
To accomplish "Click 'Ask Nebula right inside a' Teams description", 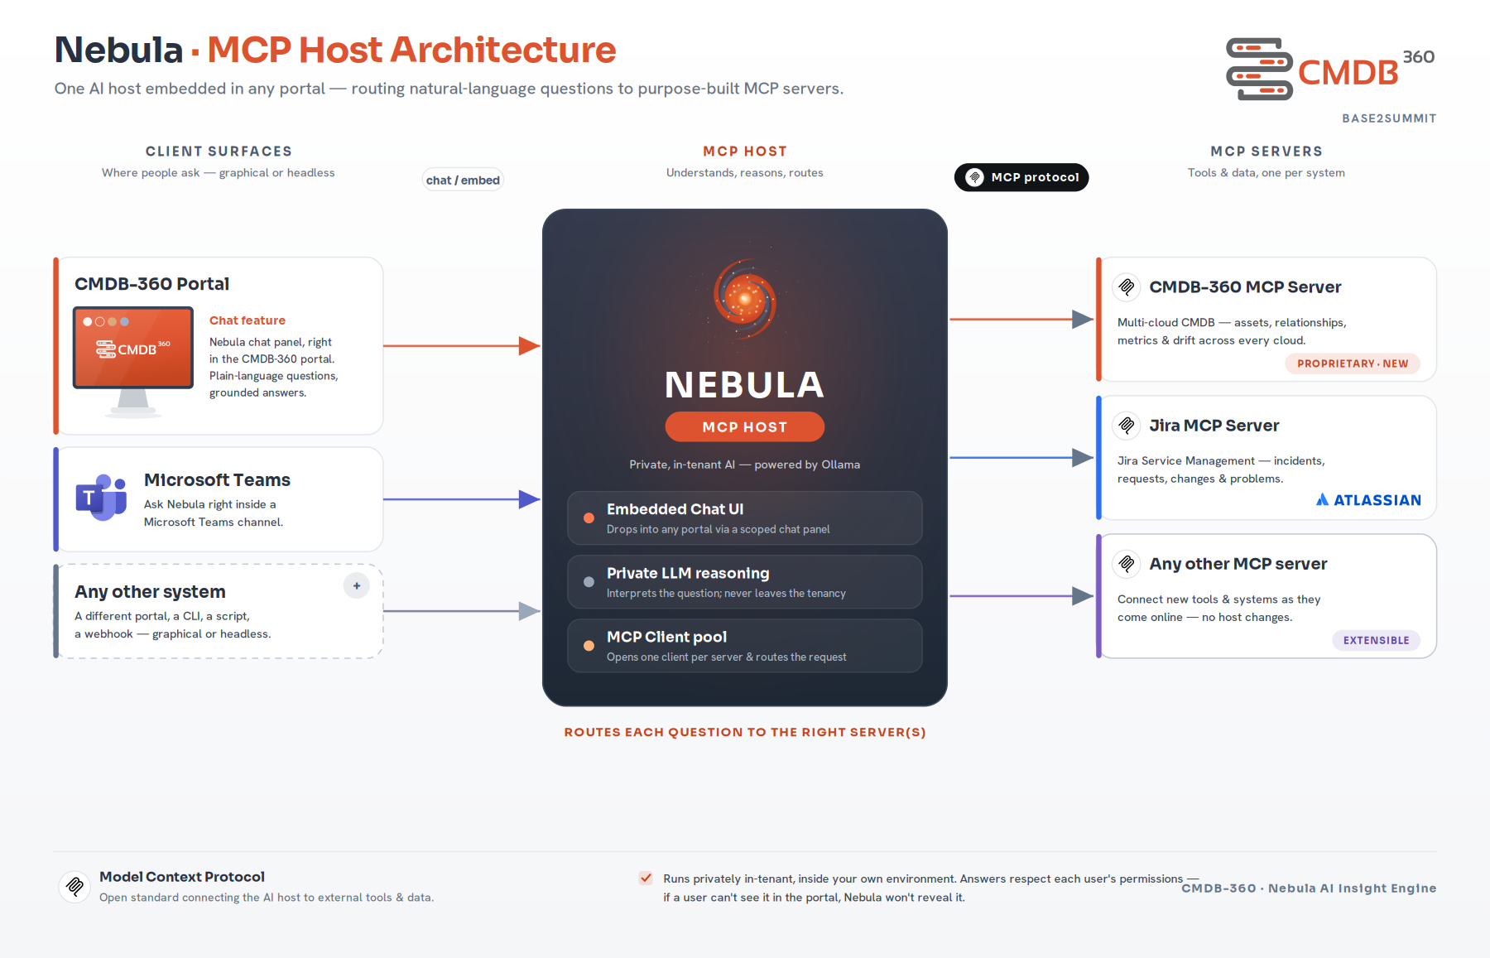I will (x=210, y=504).
